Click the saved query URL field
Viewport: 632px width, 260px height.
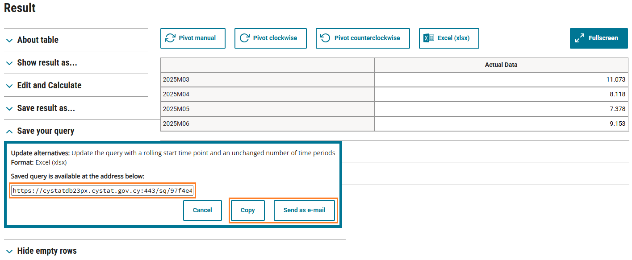(x=103, y=191)
